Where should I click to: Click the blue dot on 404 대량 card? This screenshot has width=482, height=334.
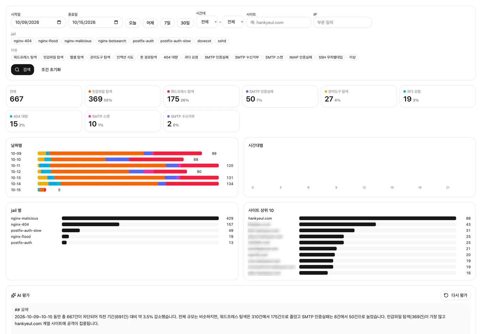pyautogui.click(x=11, y=116)
